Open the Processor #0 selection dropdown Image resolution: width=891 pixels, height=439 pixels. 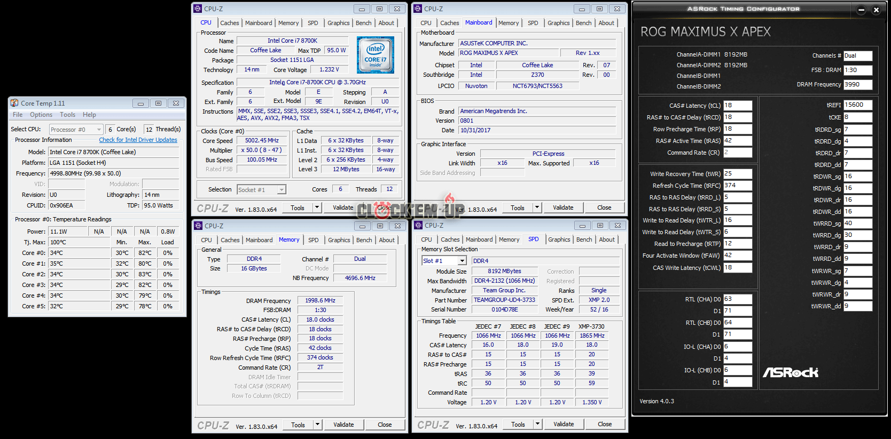pyautogui.click(x=99, y=130)
